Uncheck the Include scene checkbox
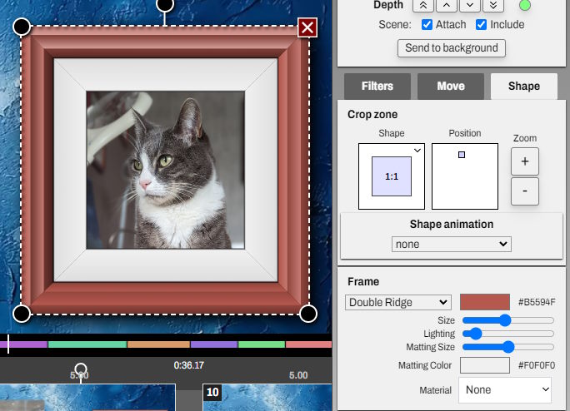The image size is (570, 411). coord(481,25)
